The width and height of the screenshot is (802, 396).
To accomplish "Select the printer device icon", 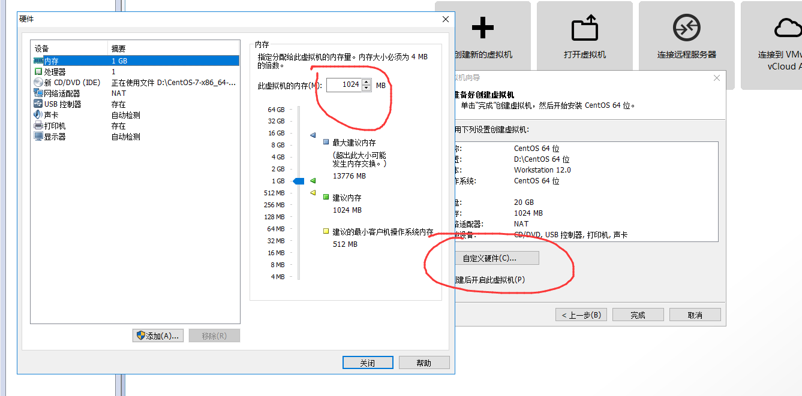I will (38, 126).
